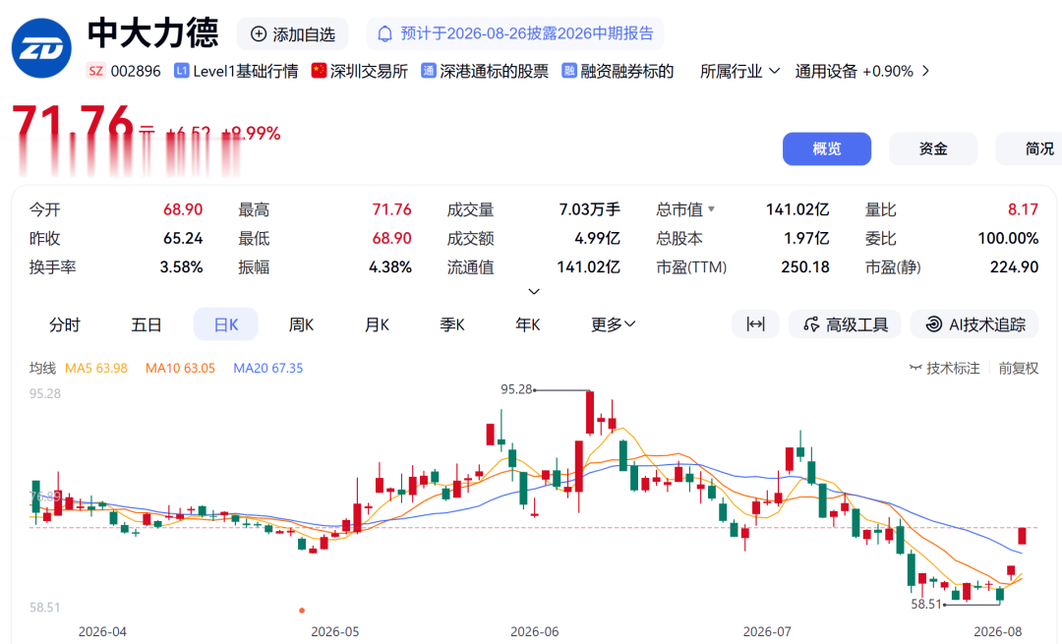Screen dimensions: 1062x644
Task: Open 高级工具 advanced tools
Action: tap(845, 324)
